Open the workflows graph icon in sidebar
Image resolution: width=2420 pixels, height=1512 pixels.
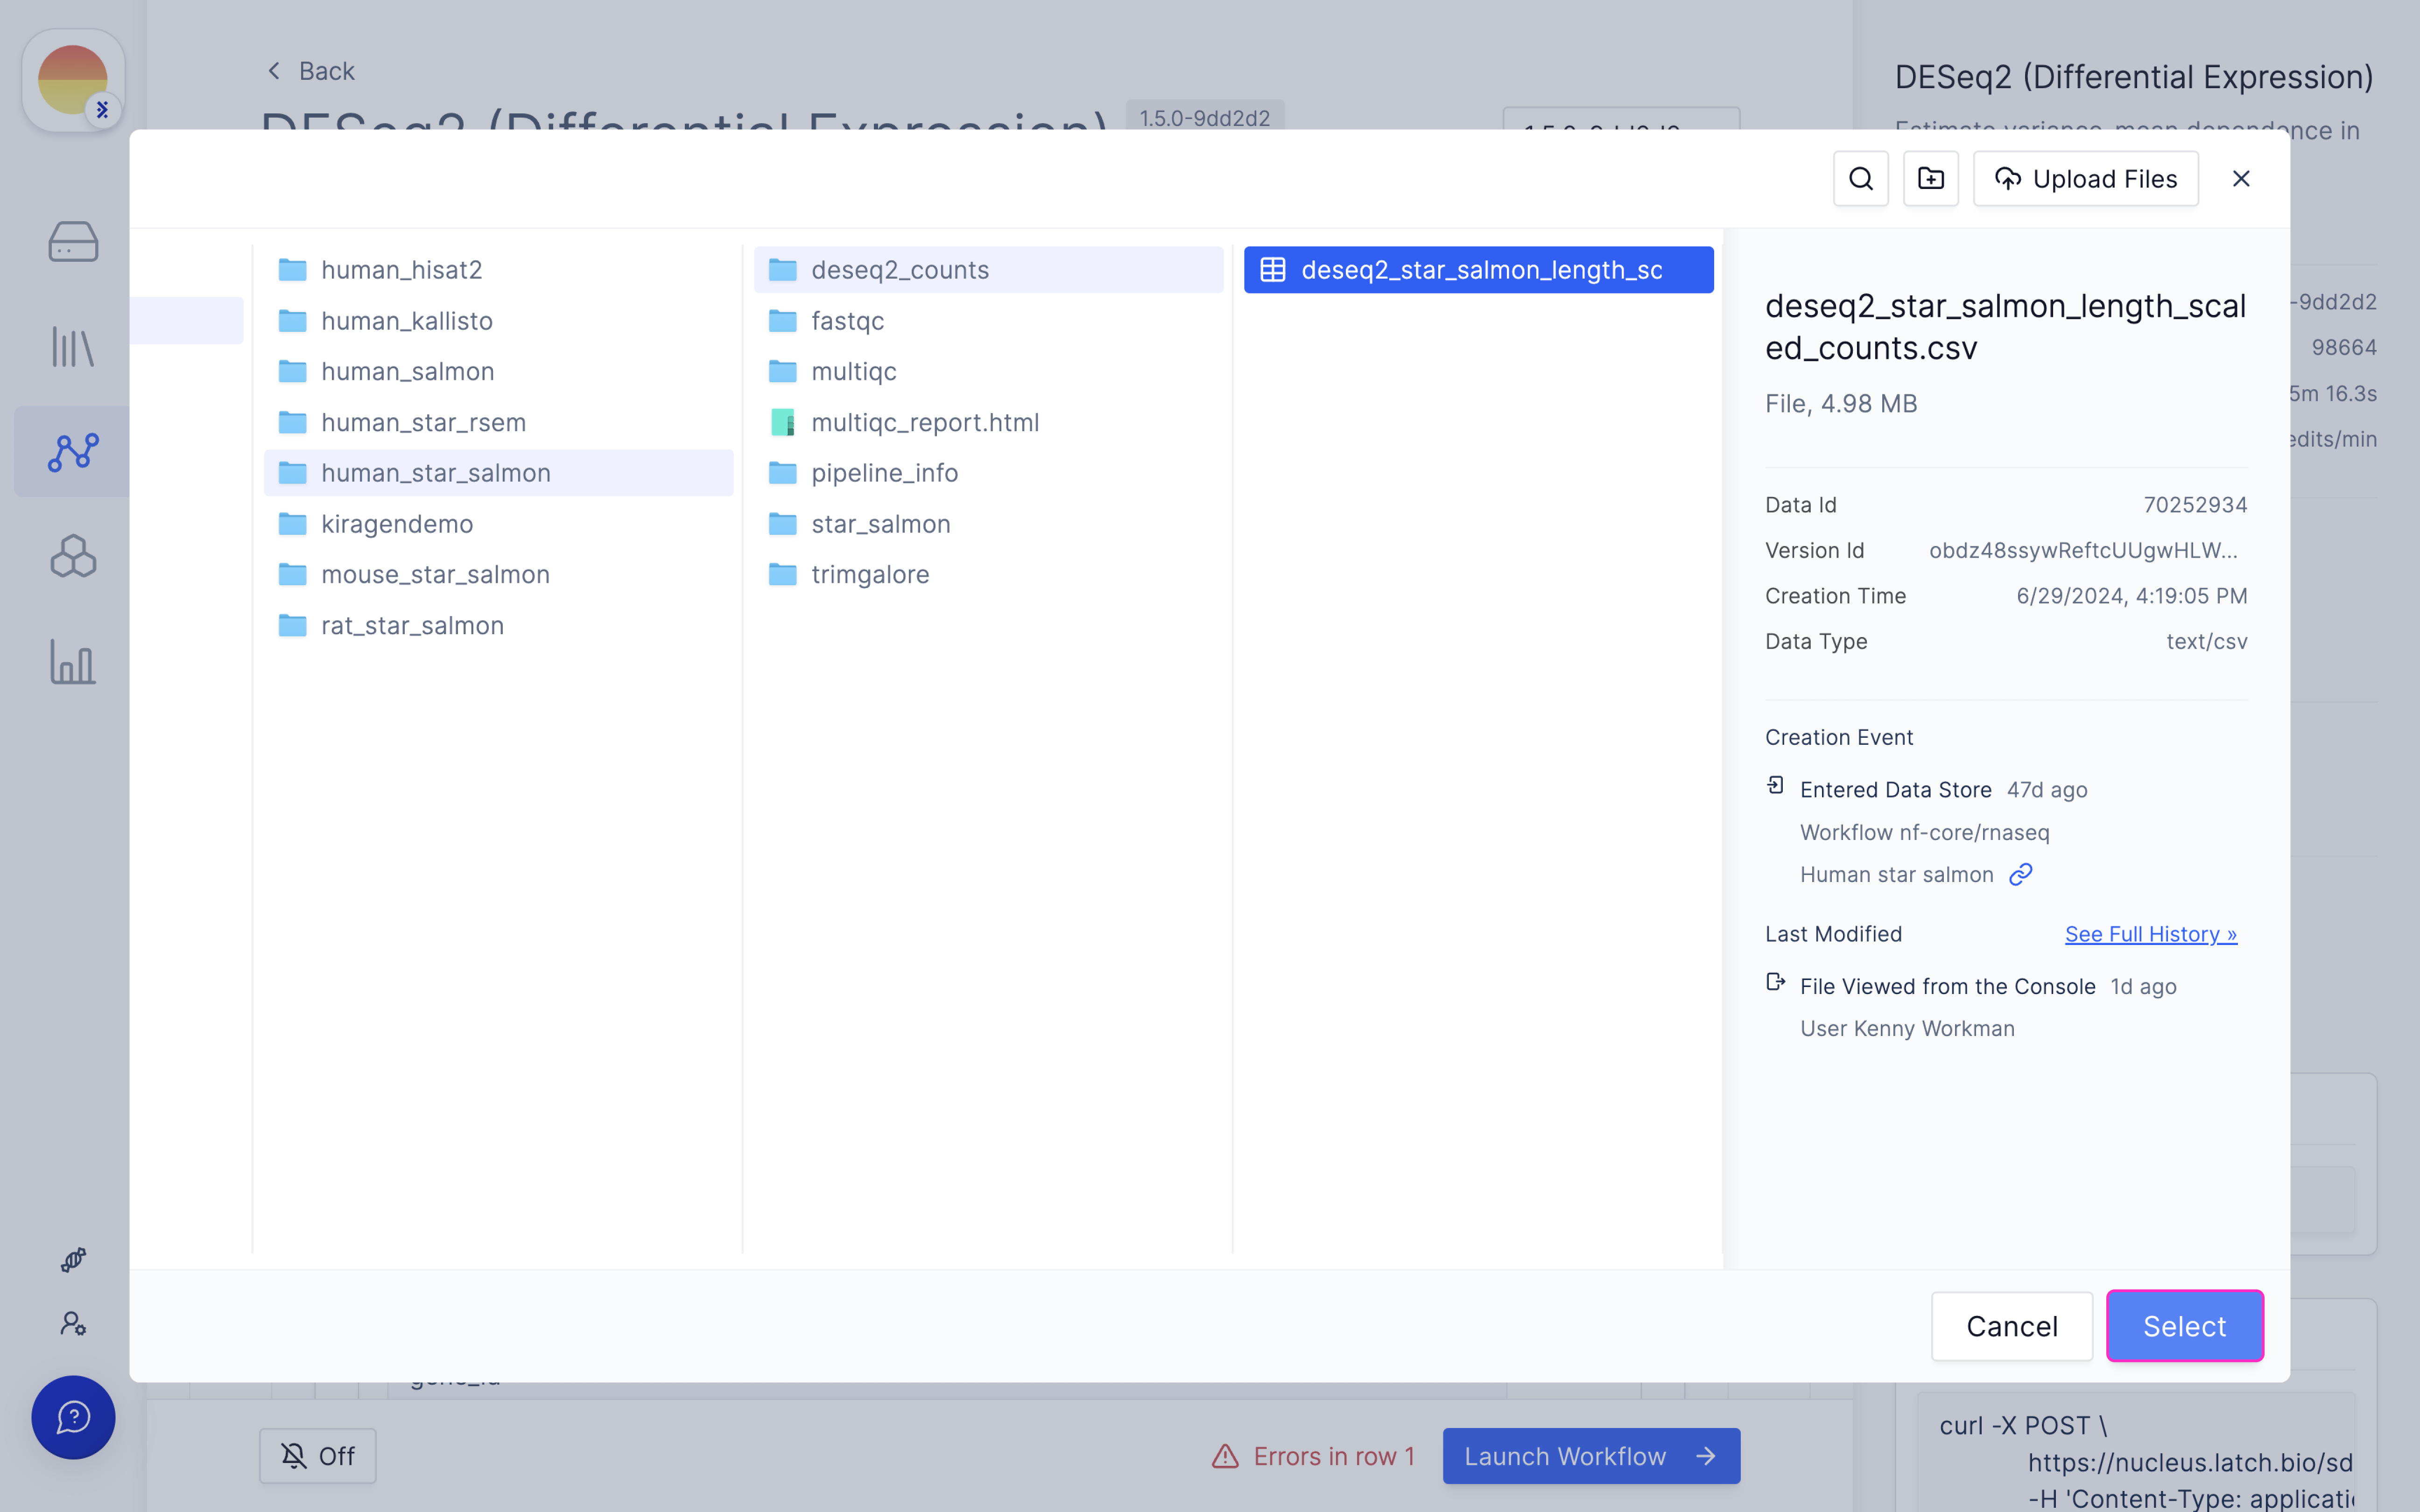(73, 452)
